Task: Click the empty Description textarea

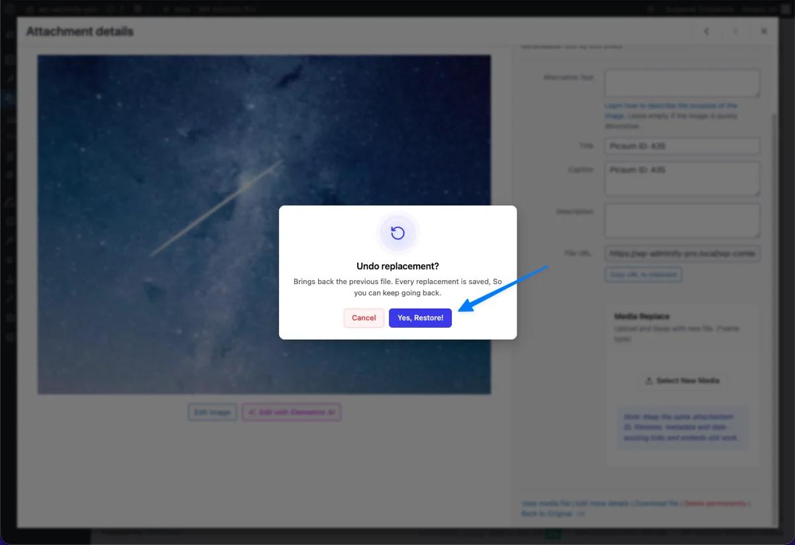Action: (682, 221)
